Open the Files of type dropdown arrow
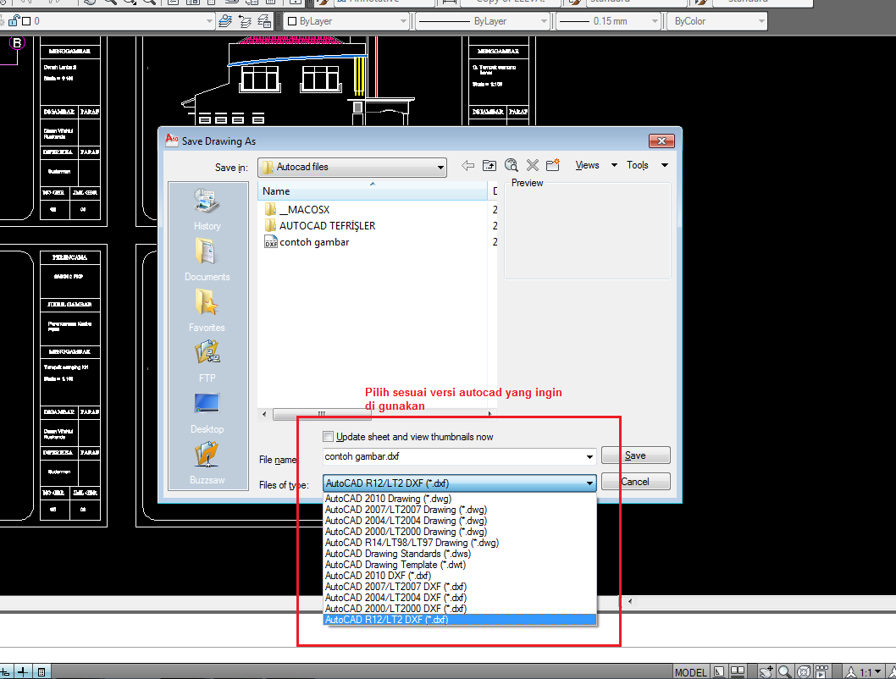896x679 pixels. pos(589,483)
